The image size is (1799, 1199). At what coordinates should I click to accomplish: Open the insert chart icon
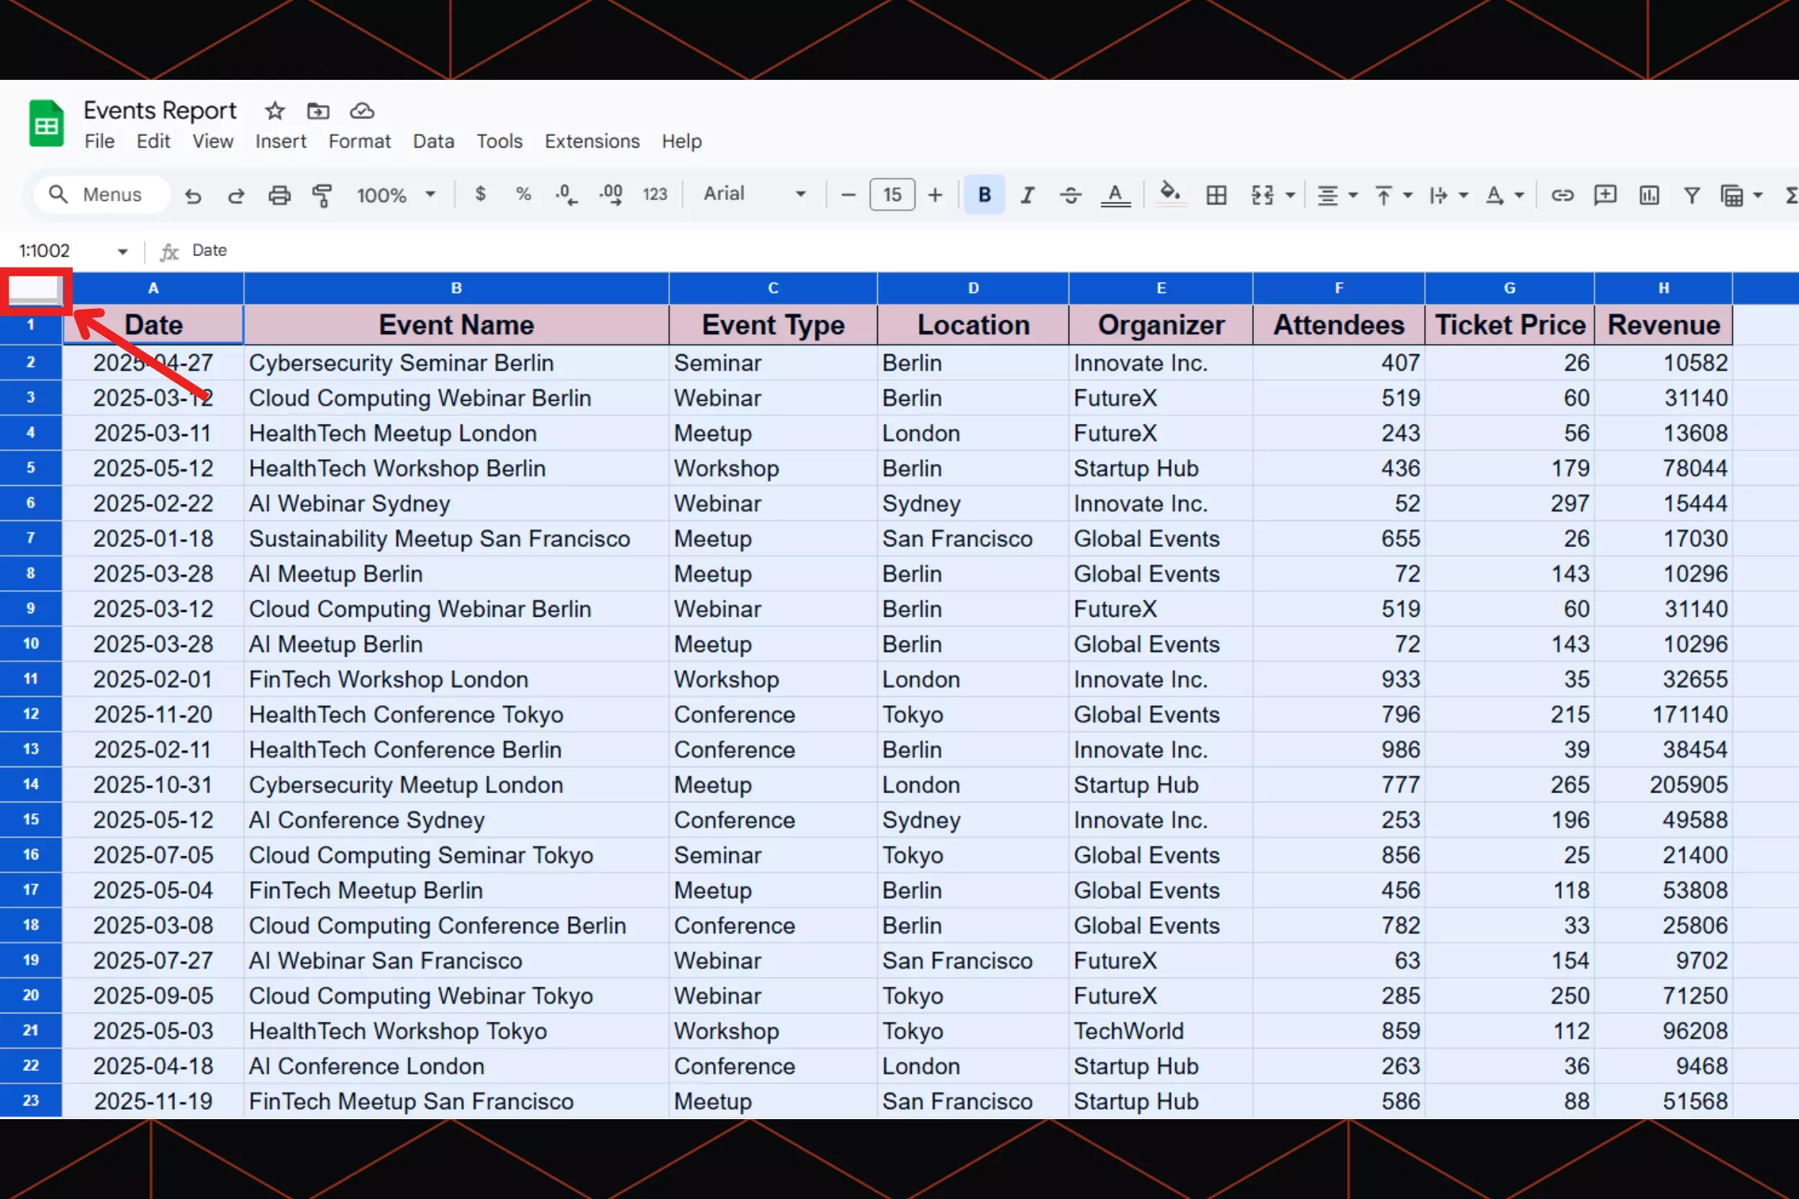click(x=1649, y=196)
